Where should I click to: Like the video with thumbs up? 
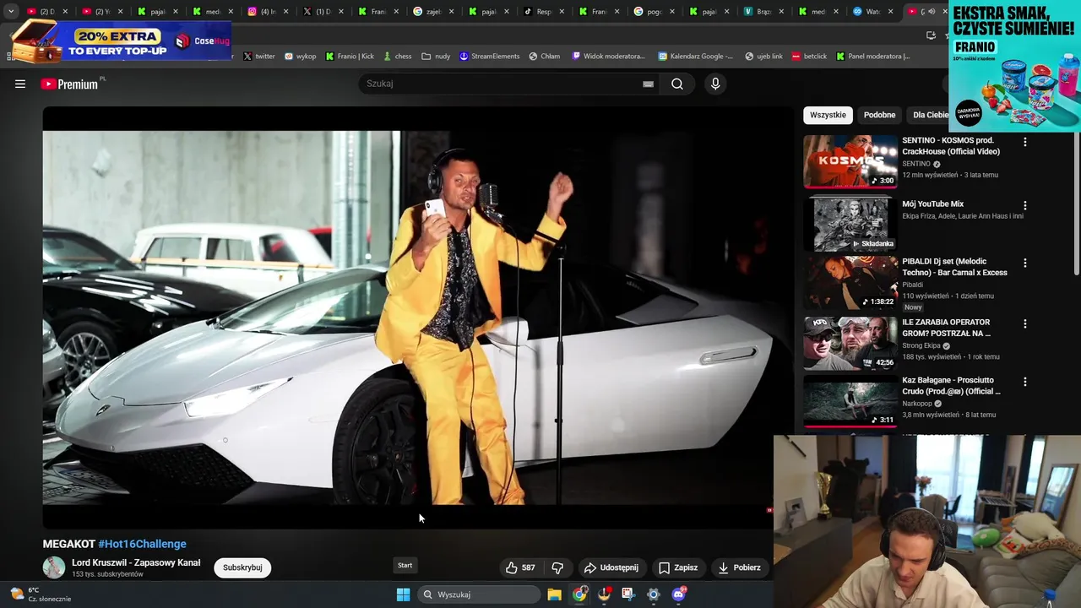point(520,567)
